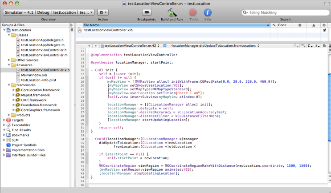The image size is (331, 193).
Task: Click the Groups & Files header
Action: (13, 25)
